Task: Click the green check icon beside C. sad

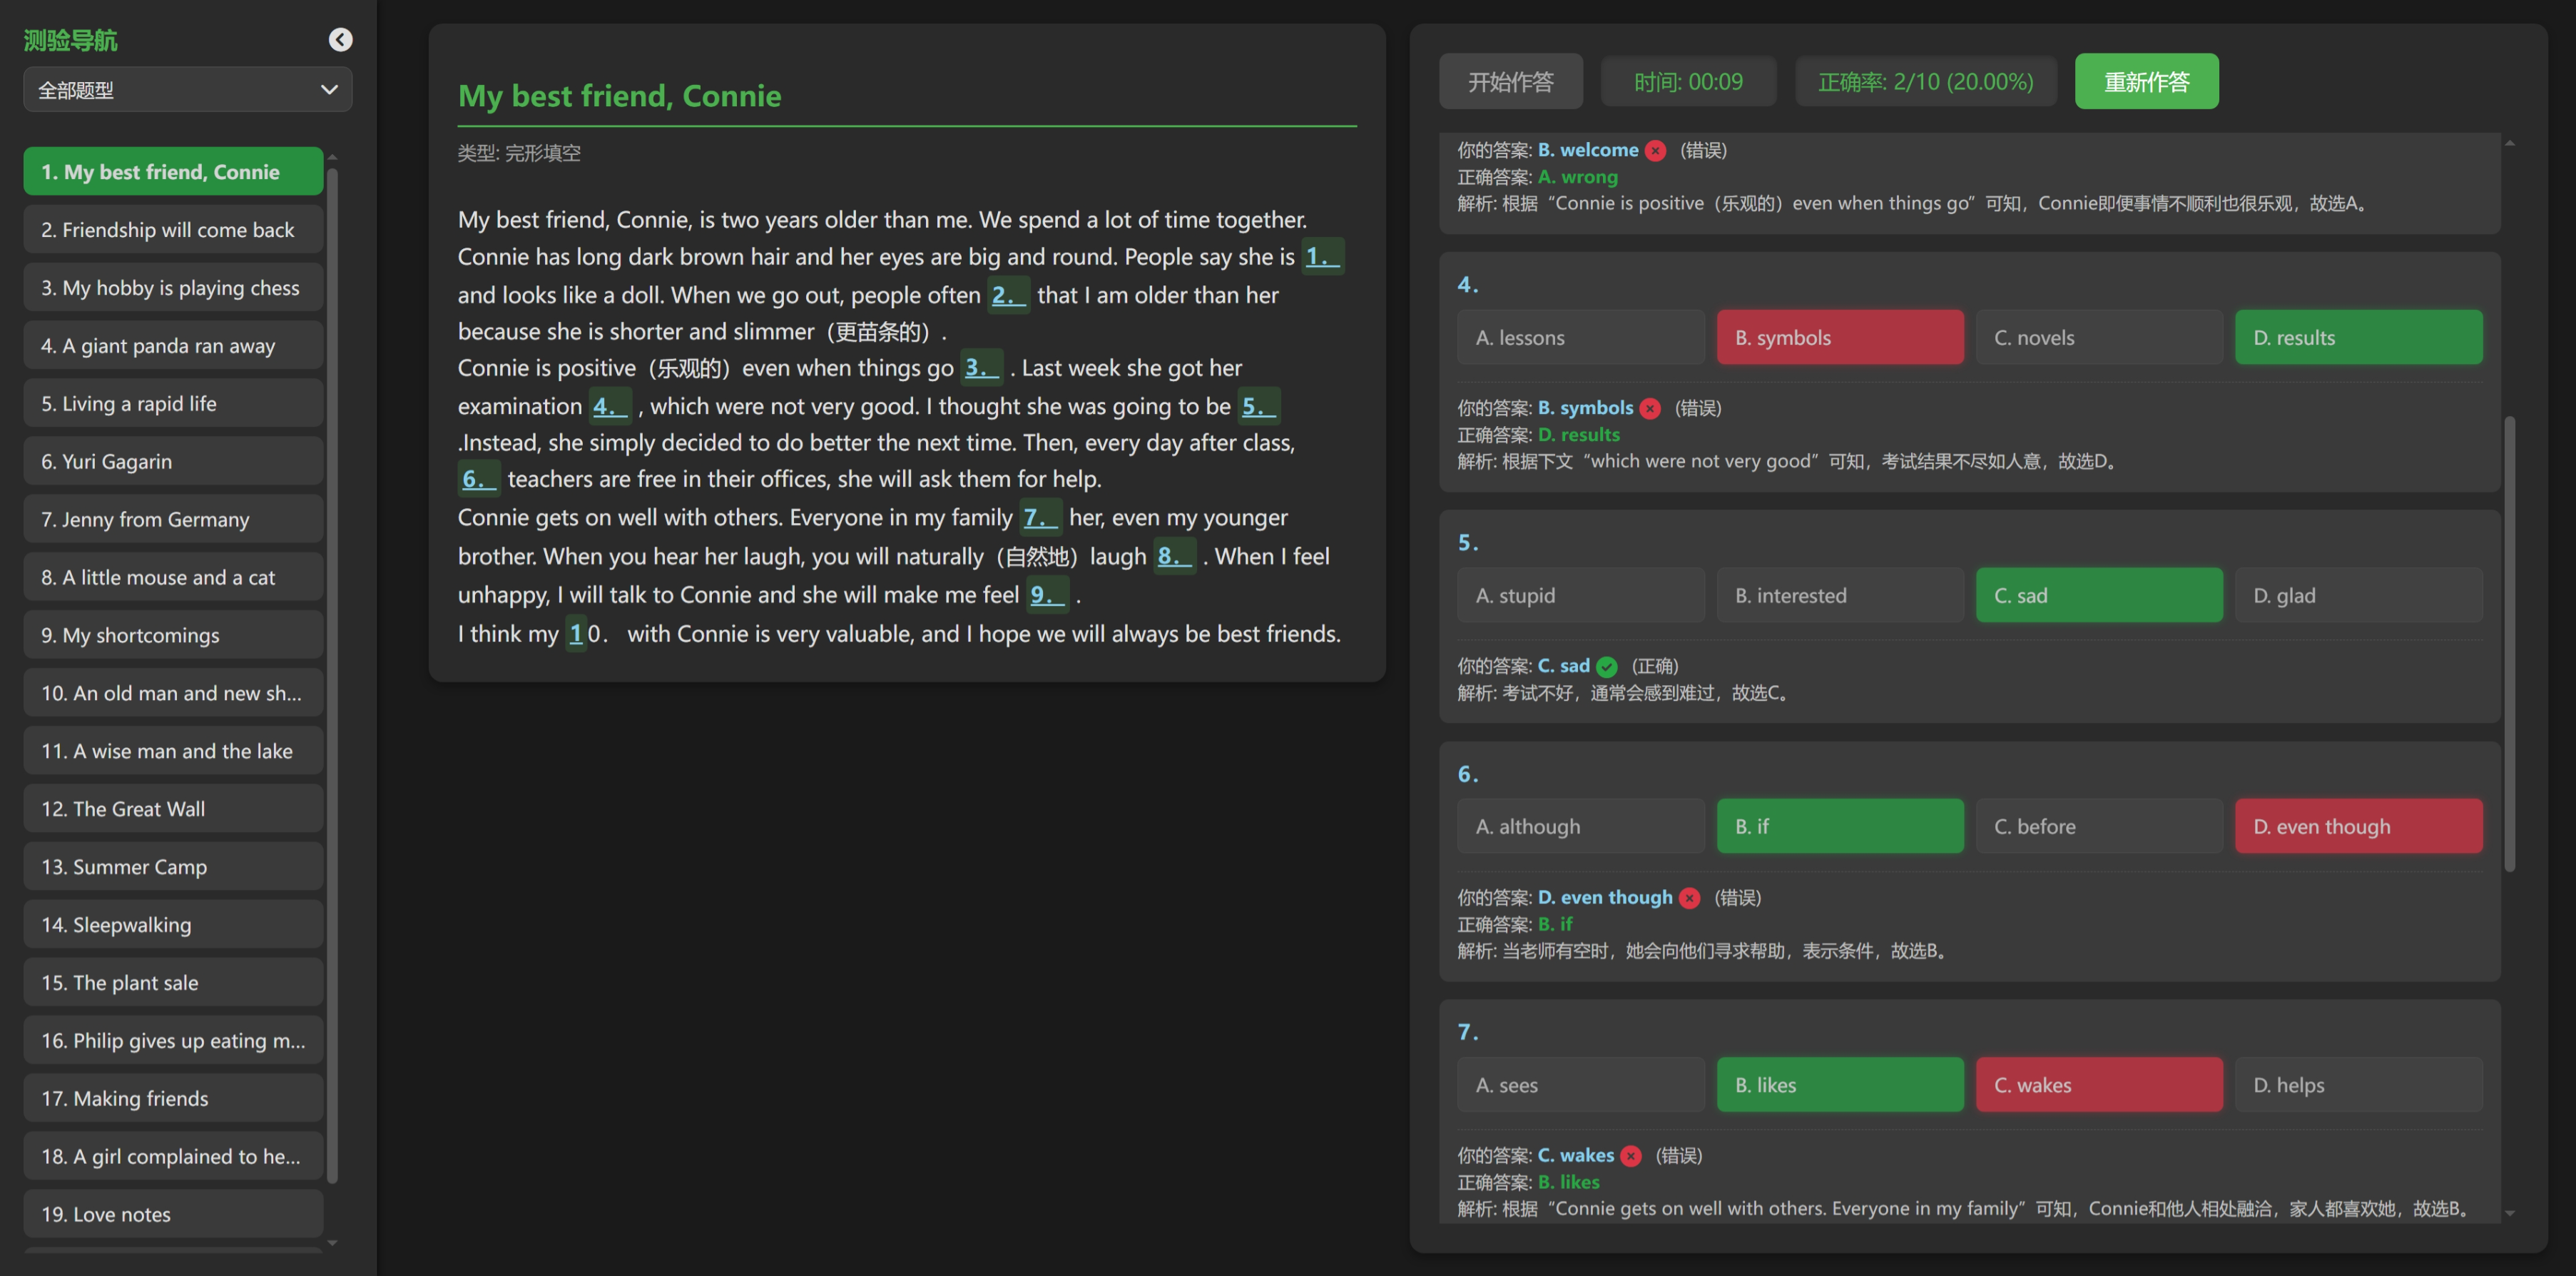Action: pyautogui.click(x=1607, y=667)
